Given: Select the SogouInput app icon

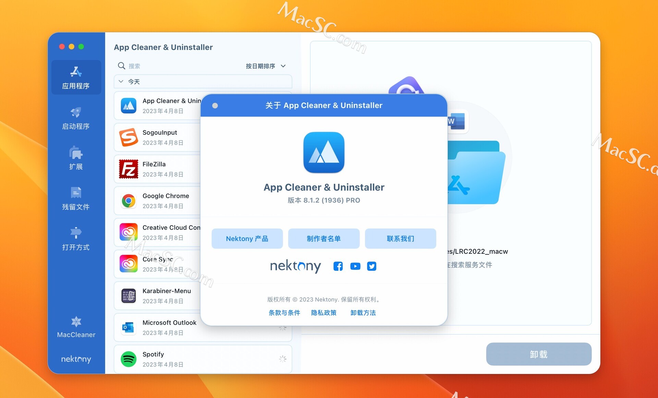Looking at the screenshot, I should pyautogui.click(x=129, y=137).
